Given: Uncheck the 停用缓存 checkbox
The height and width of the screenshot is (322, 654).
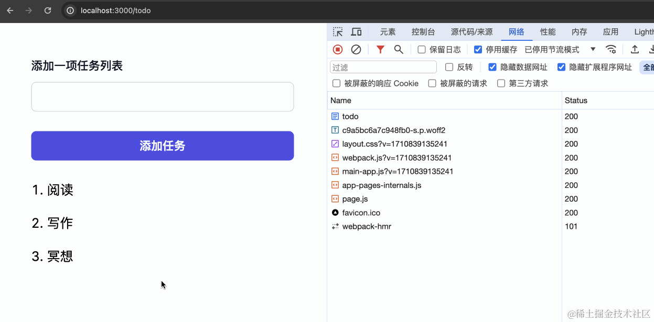Looking at the screenshot, I should [478, 50].
